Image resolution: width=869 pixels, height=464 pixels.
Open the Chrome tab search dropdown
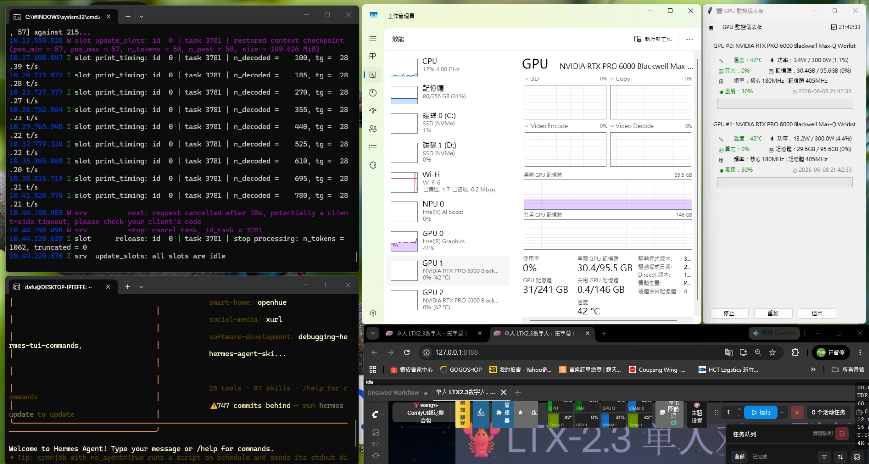[373, 333]
